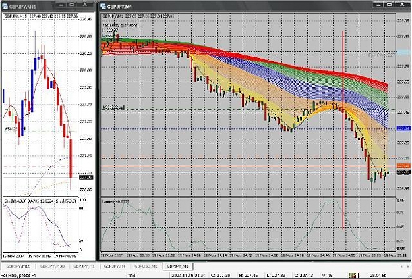The width and height of the screenshot is (412, 279).
Task: Click the black current price label on M1 axis
Action: (403, 172)
